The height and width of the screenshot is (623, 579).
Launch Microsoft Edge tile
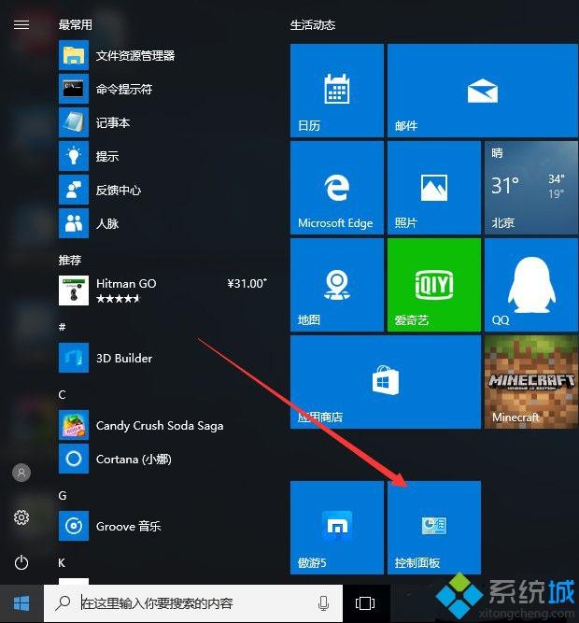[337, 188]
